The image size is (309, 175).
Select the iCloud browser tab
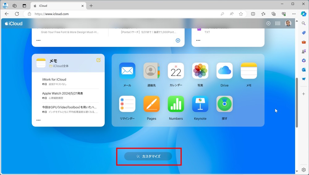click(58, 6)
